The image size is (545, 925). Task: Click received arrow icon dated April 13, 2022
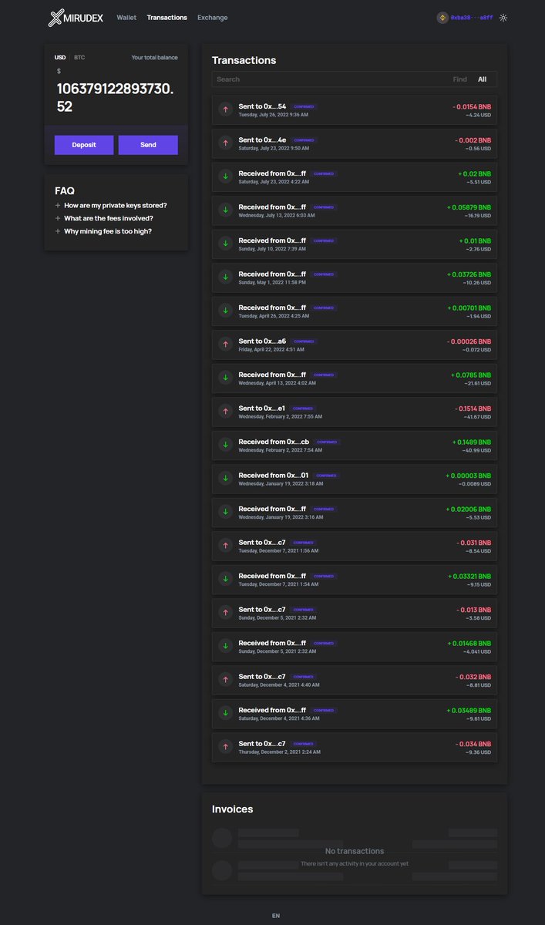(226, 378)
